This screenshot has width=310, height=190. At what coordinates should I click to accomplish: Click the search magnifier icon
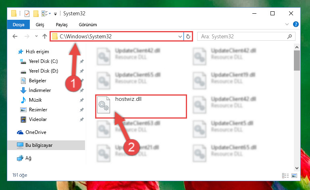click(x=289, y=36)
